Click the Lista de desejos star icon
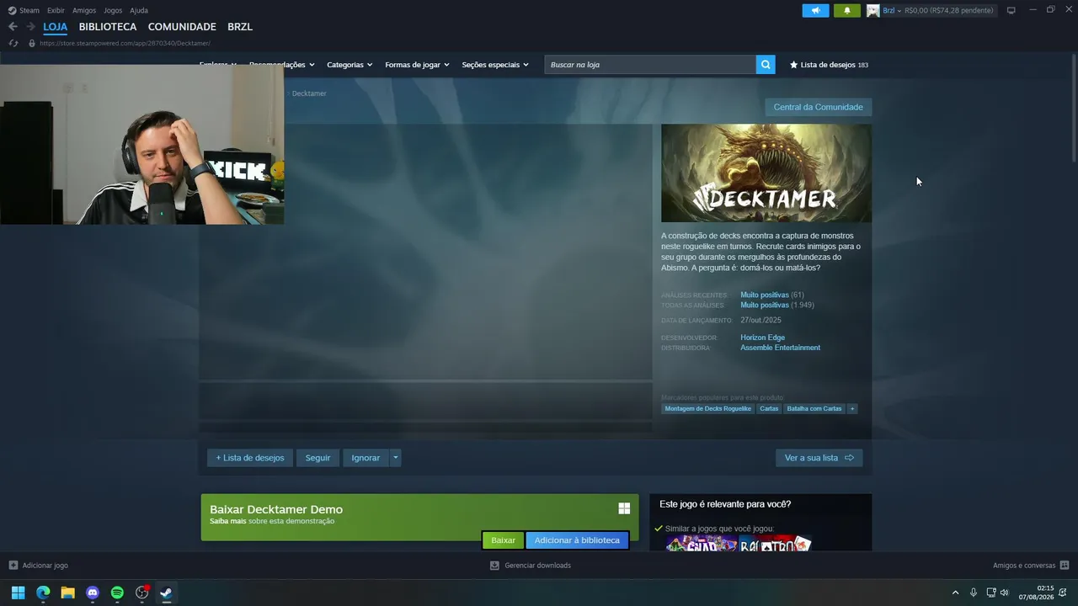The width and height of the screenshot is (1078, 606). tap(793, 65)
